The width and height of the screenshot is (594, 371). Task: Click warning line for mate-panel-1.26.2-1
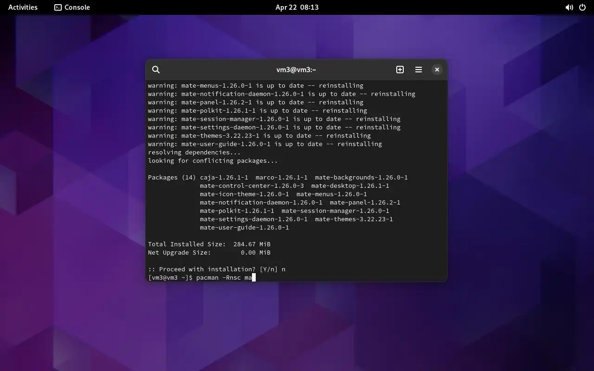point(256,102)
